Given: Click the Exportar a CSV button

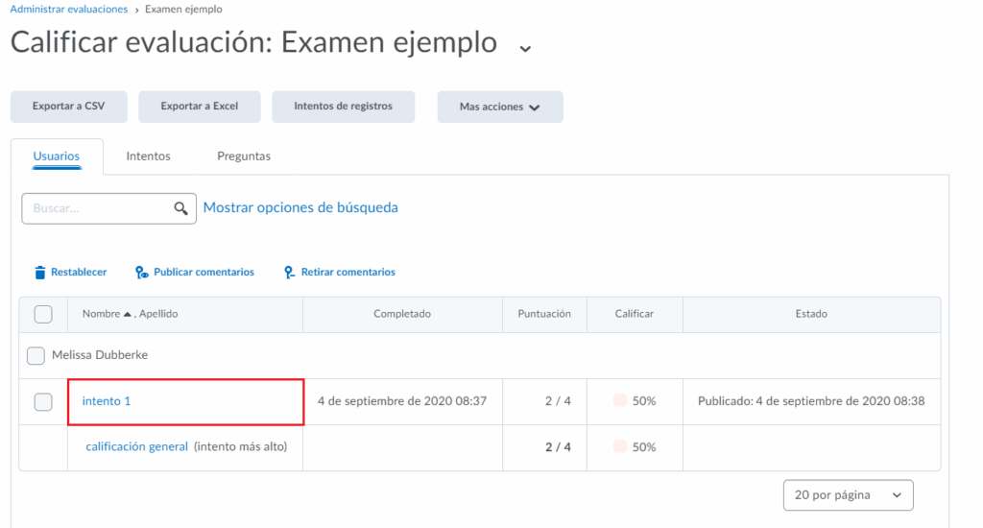Looking at the screenshot, I should point(68,107).
